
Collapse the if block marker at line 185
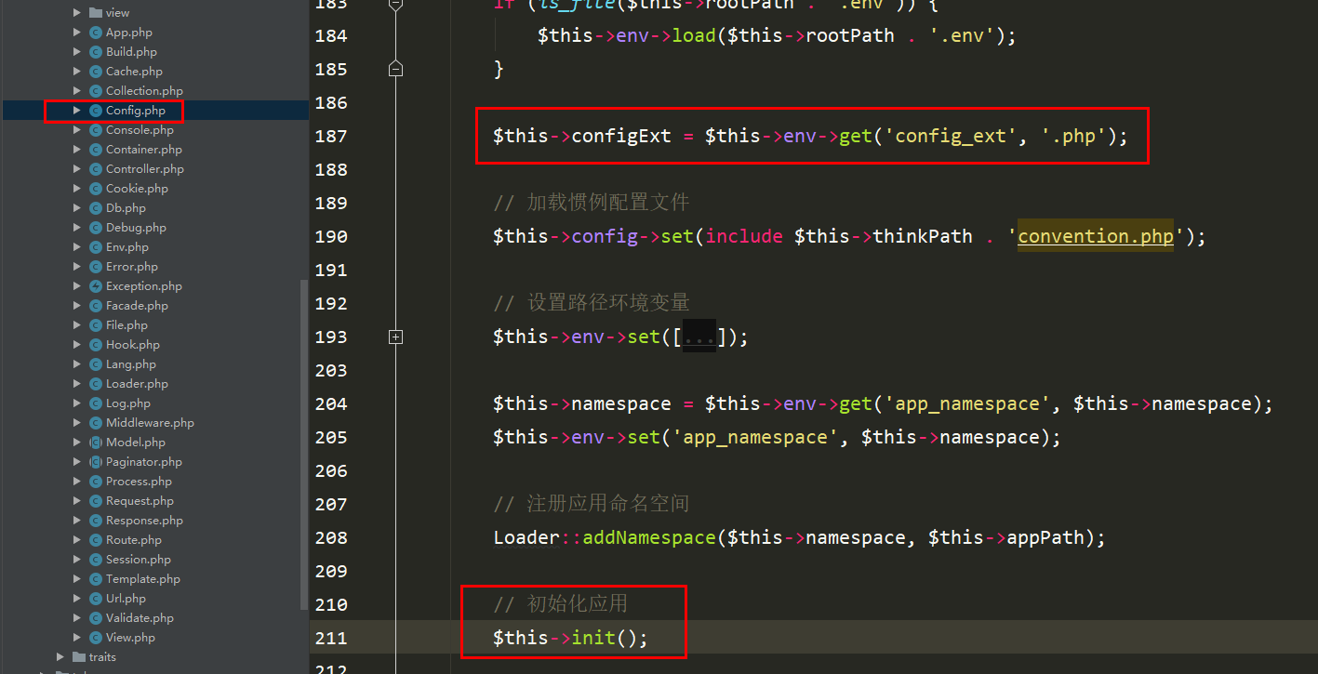click(395, 69)
